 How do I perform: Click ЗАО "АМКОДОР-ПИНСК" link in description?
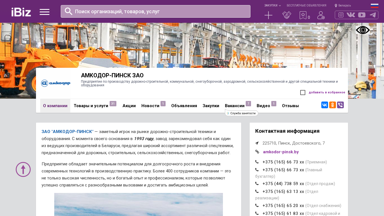pyautogui.click(x=67, y=132)
